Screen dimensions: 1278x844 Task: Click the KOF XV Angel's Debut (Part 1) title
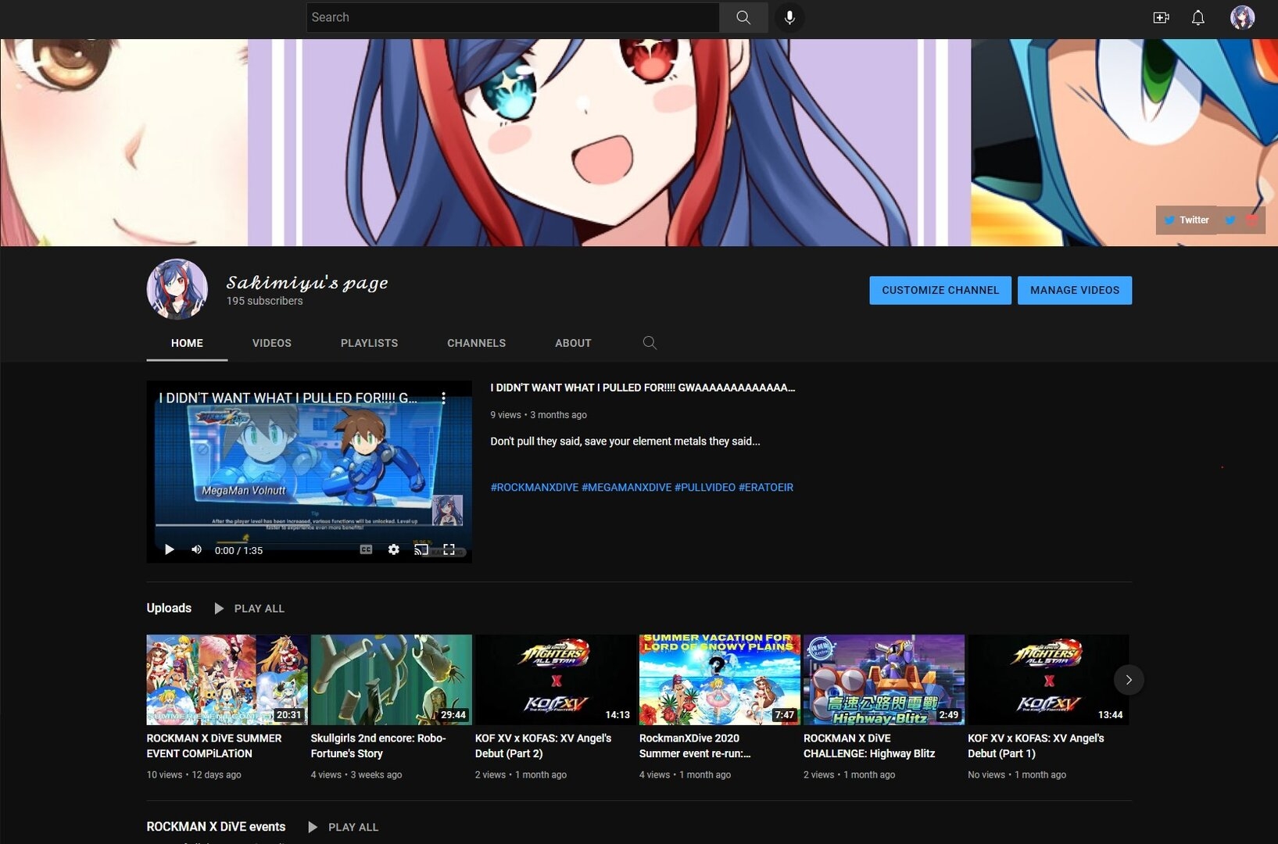(1036, 746)
